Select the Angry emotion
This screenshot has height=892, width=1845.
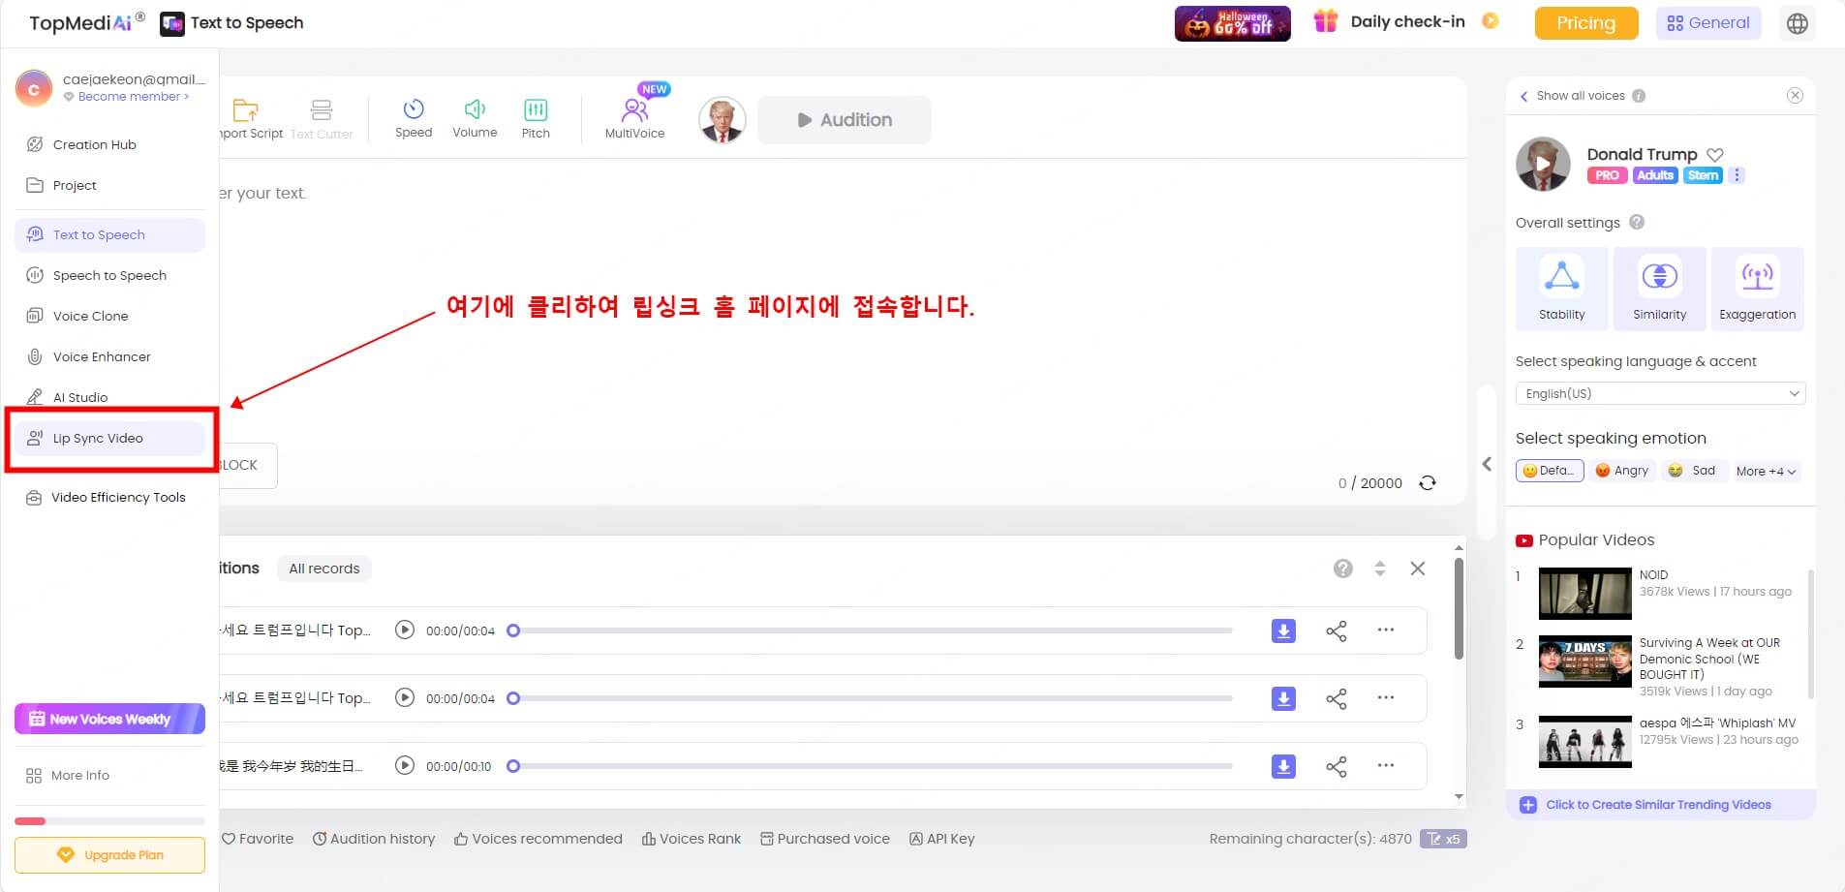(x=1622, y=471)
